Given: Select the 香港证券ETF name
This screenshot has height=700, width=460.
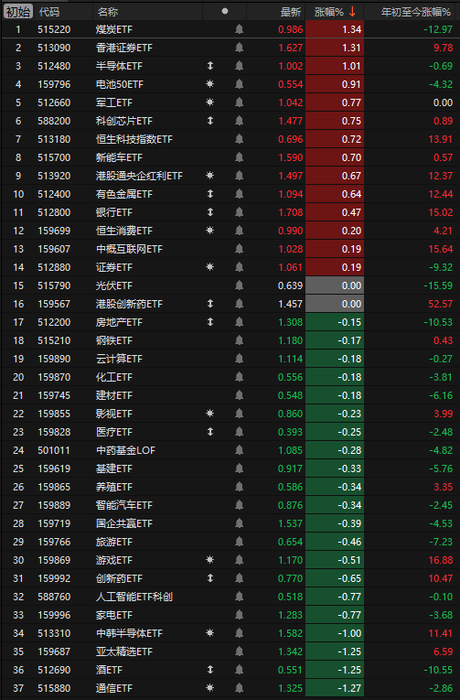Looking at the screenshot, I should (x=124, y=48).
